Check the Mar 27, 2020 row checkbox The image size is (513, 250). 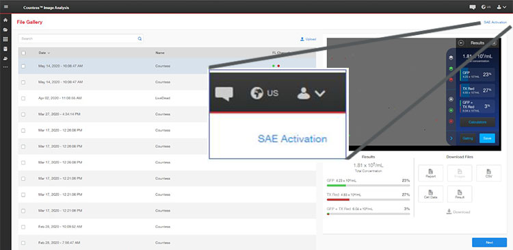point(23,114)
